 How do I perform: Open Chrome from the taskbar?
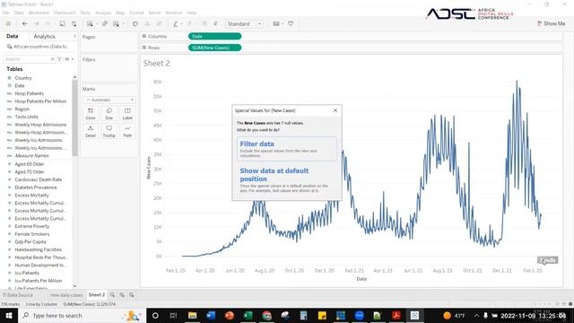(267, 315)
